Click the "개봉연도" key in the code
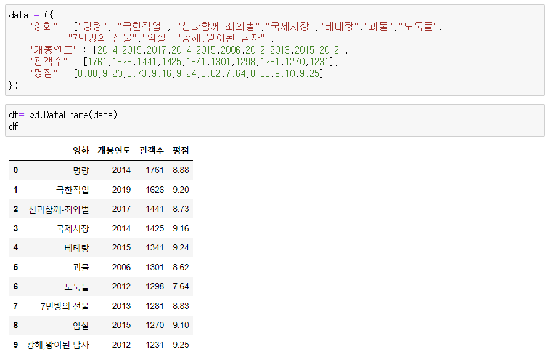Viewport: 553px width, 352px height. pyautogui.click(x=53, y=50)
